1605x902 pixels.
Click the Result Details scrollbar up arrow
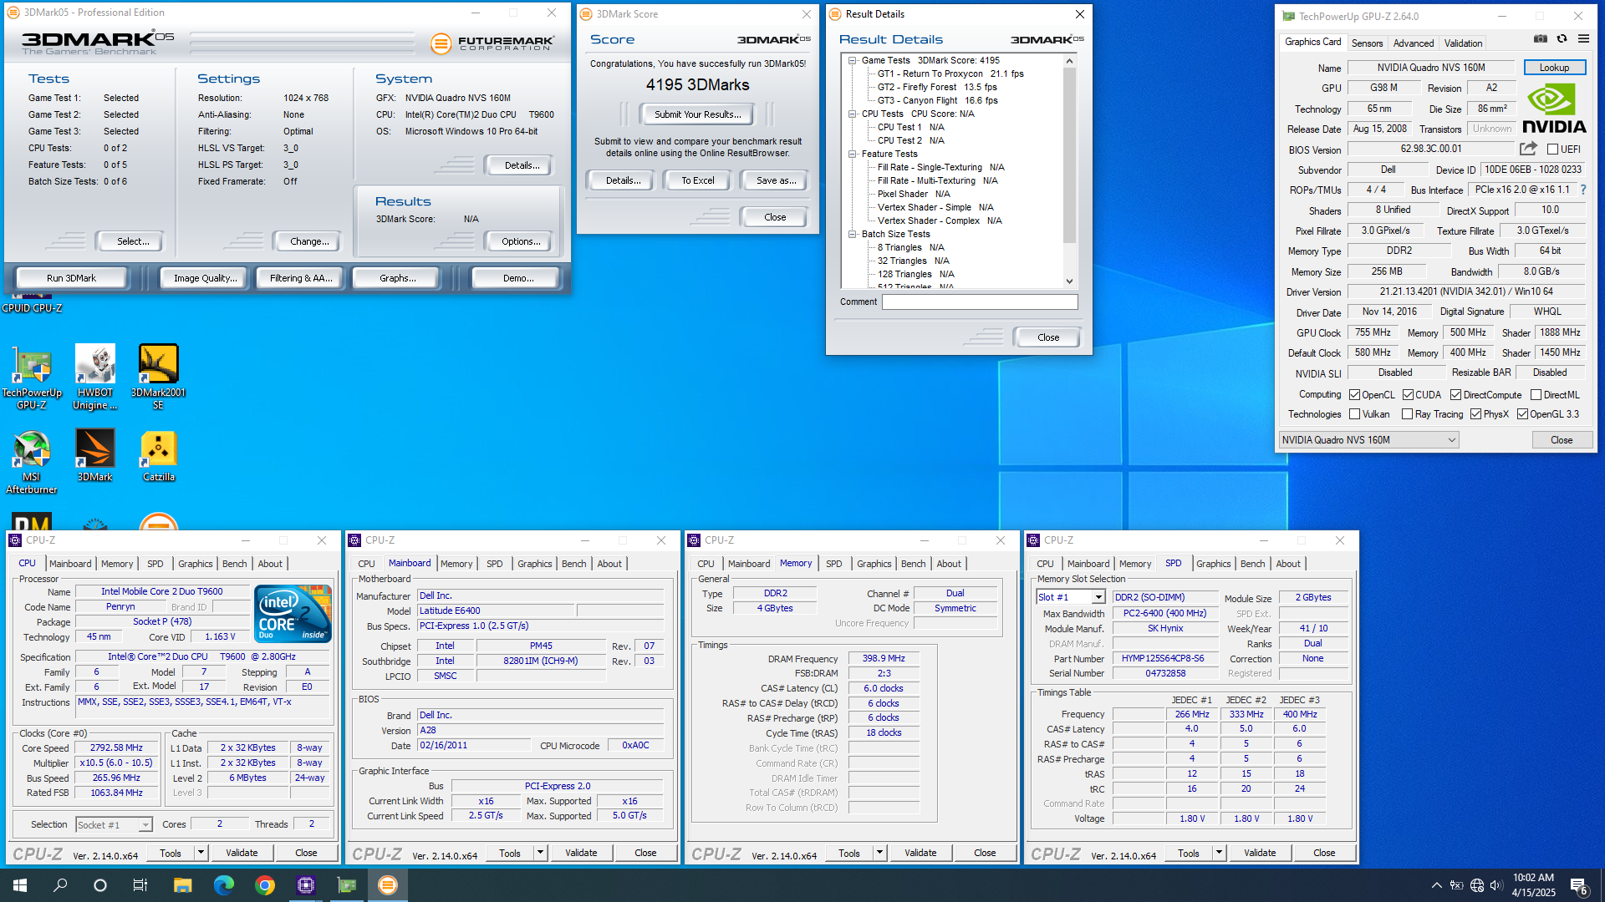(1069, 61)
